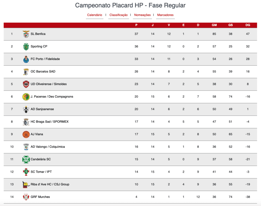Screen dimensions: 261x206
Task: Switch to the Classificação tab
Action: point(119,15)
